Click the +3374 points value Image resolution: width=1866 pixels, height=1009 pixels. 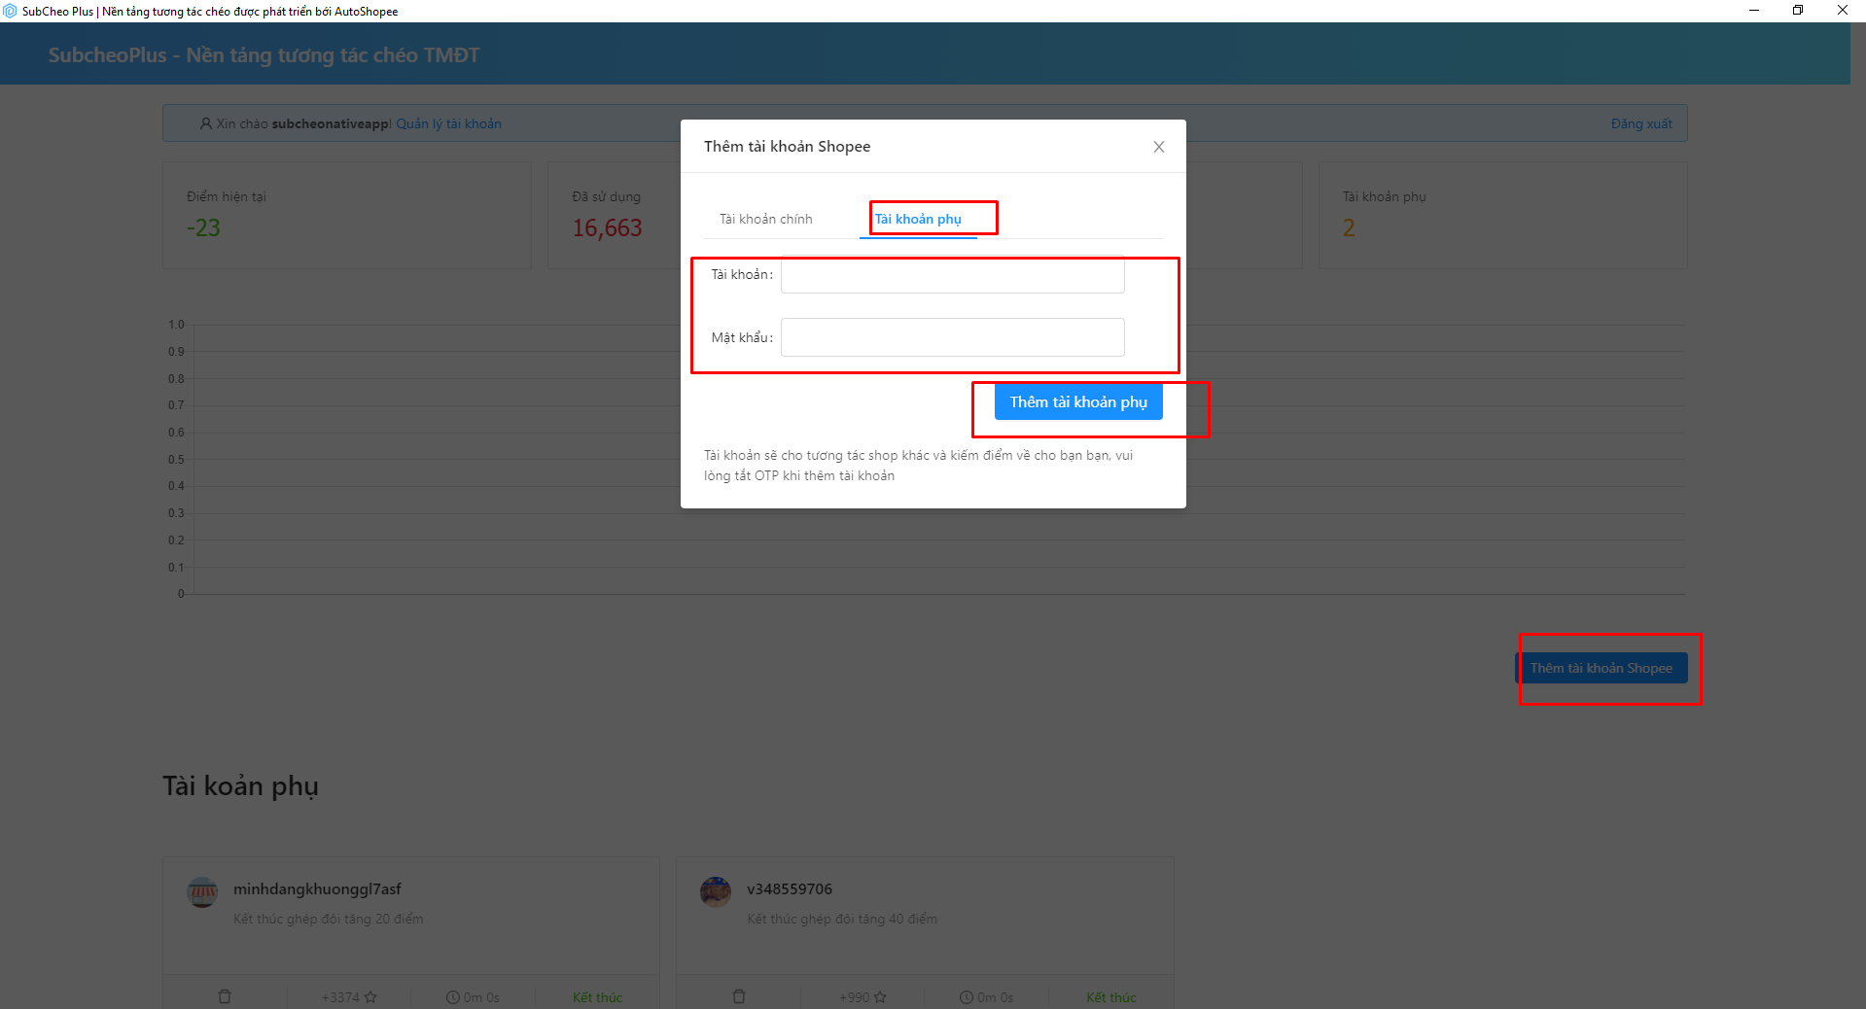(x=340, y=997)
